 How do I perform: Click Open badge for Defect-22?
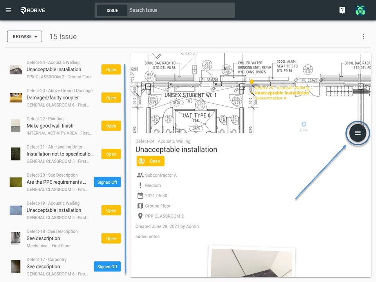(111, 126)
